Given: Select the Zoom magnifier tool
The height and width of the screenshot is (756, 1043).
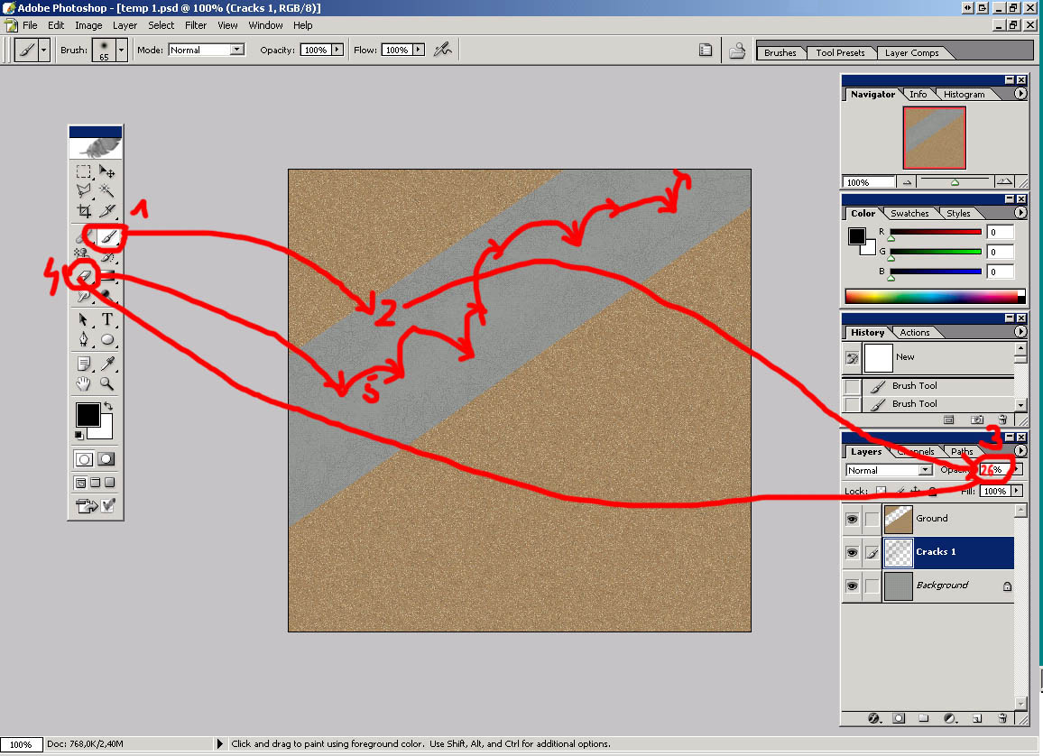Looking at the screenshot, I should click(107, 383).
